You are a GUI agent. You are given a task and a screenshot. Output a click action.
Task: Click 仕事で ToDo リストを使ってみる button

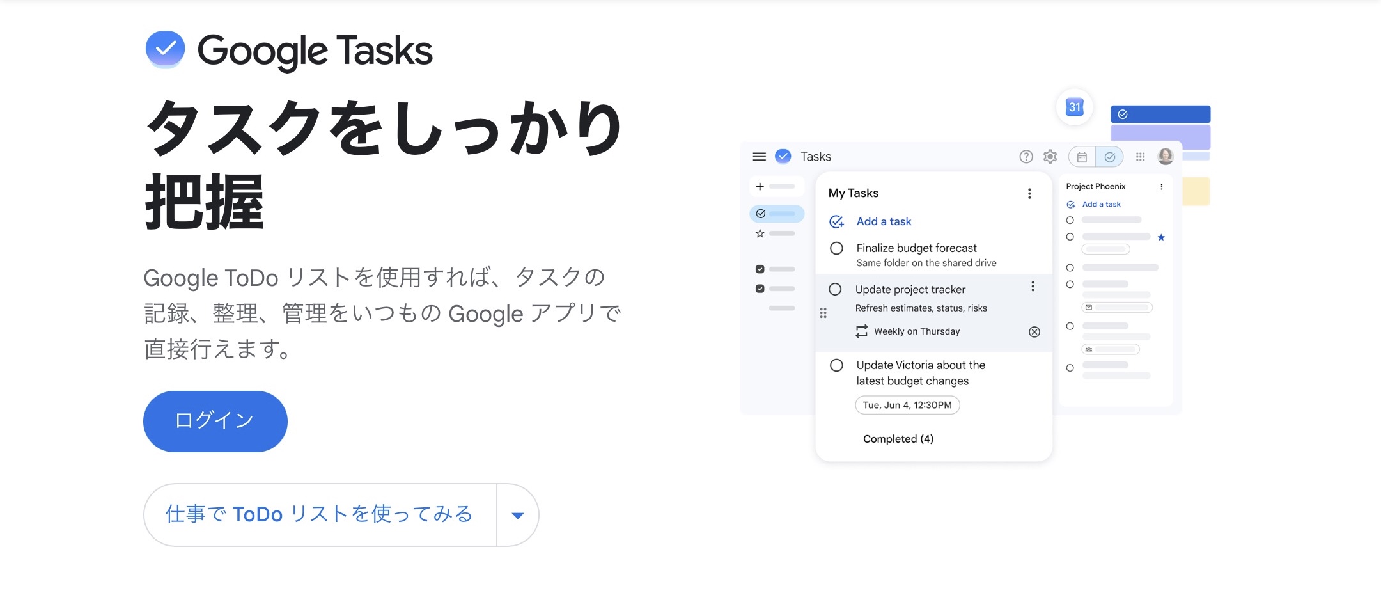(320, 515)
